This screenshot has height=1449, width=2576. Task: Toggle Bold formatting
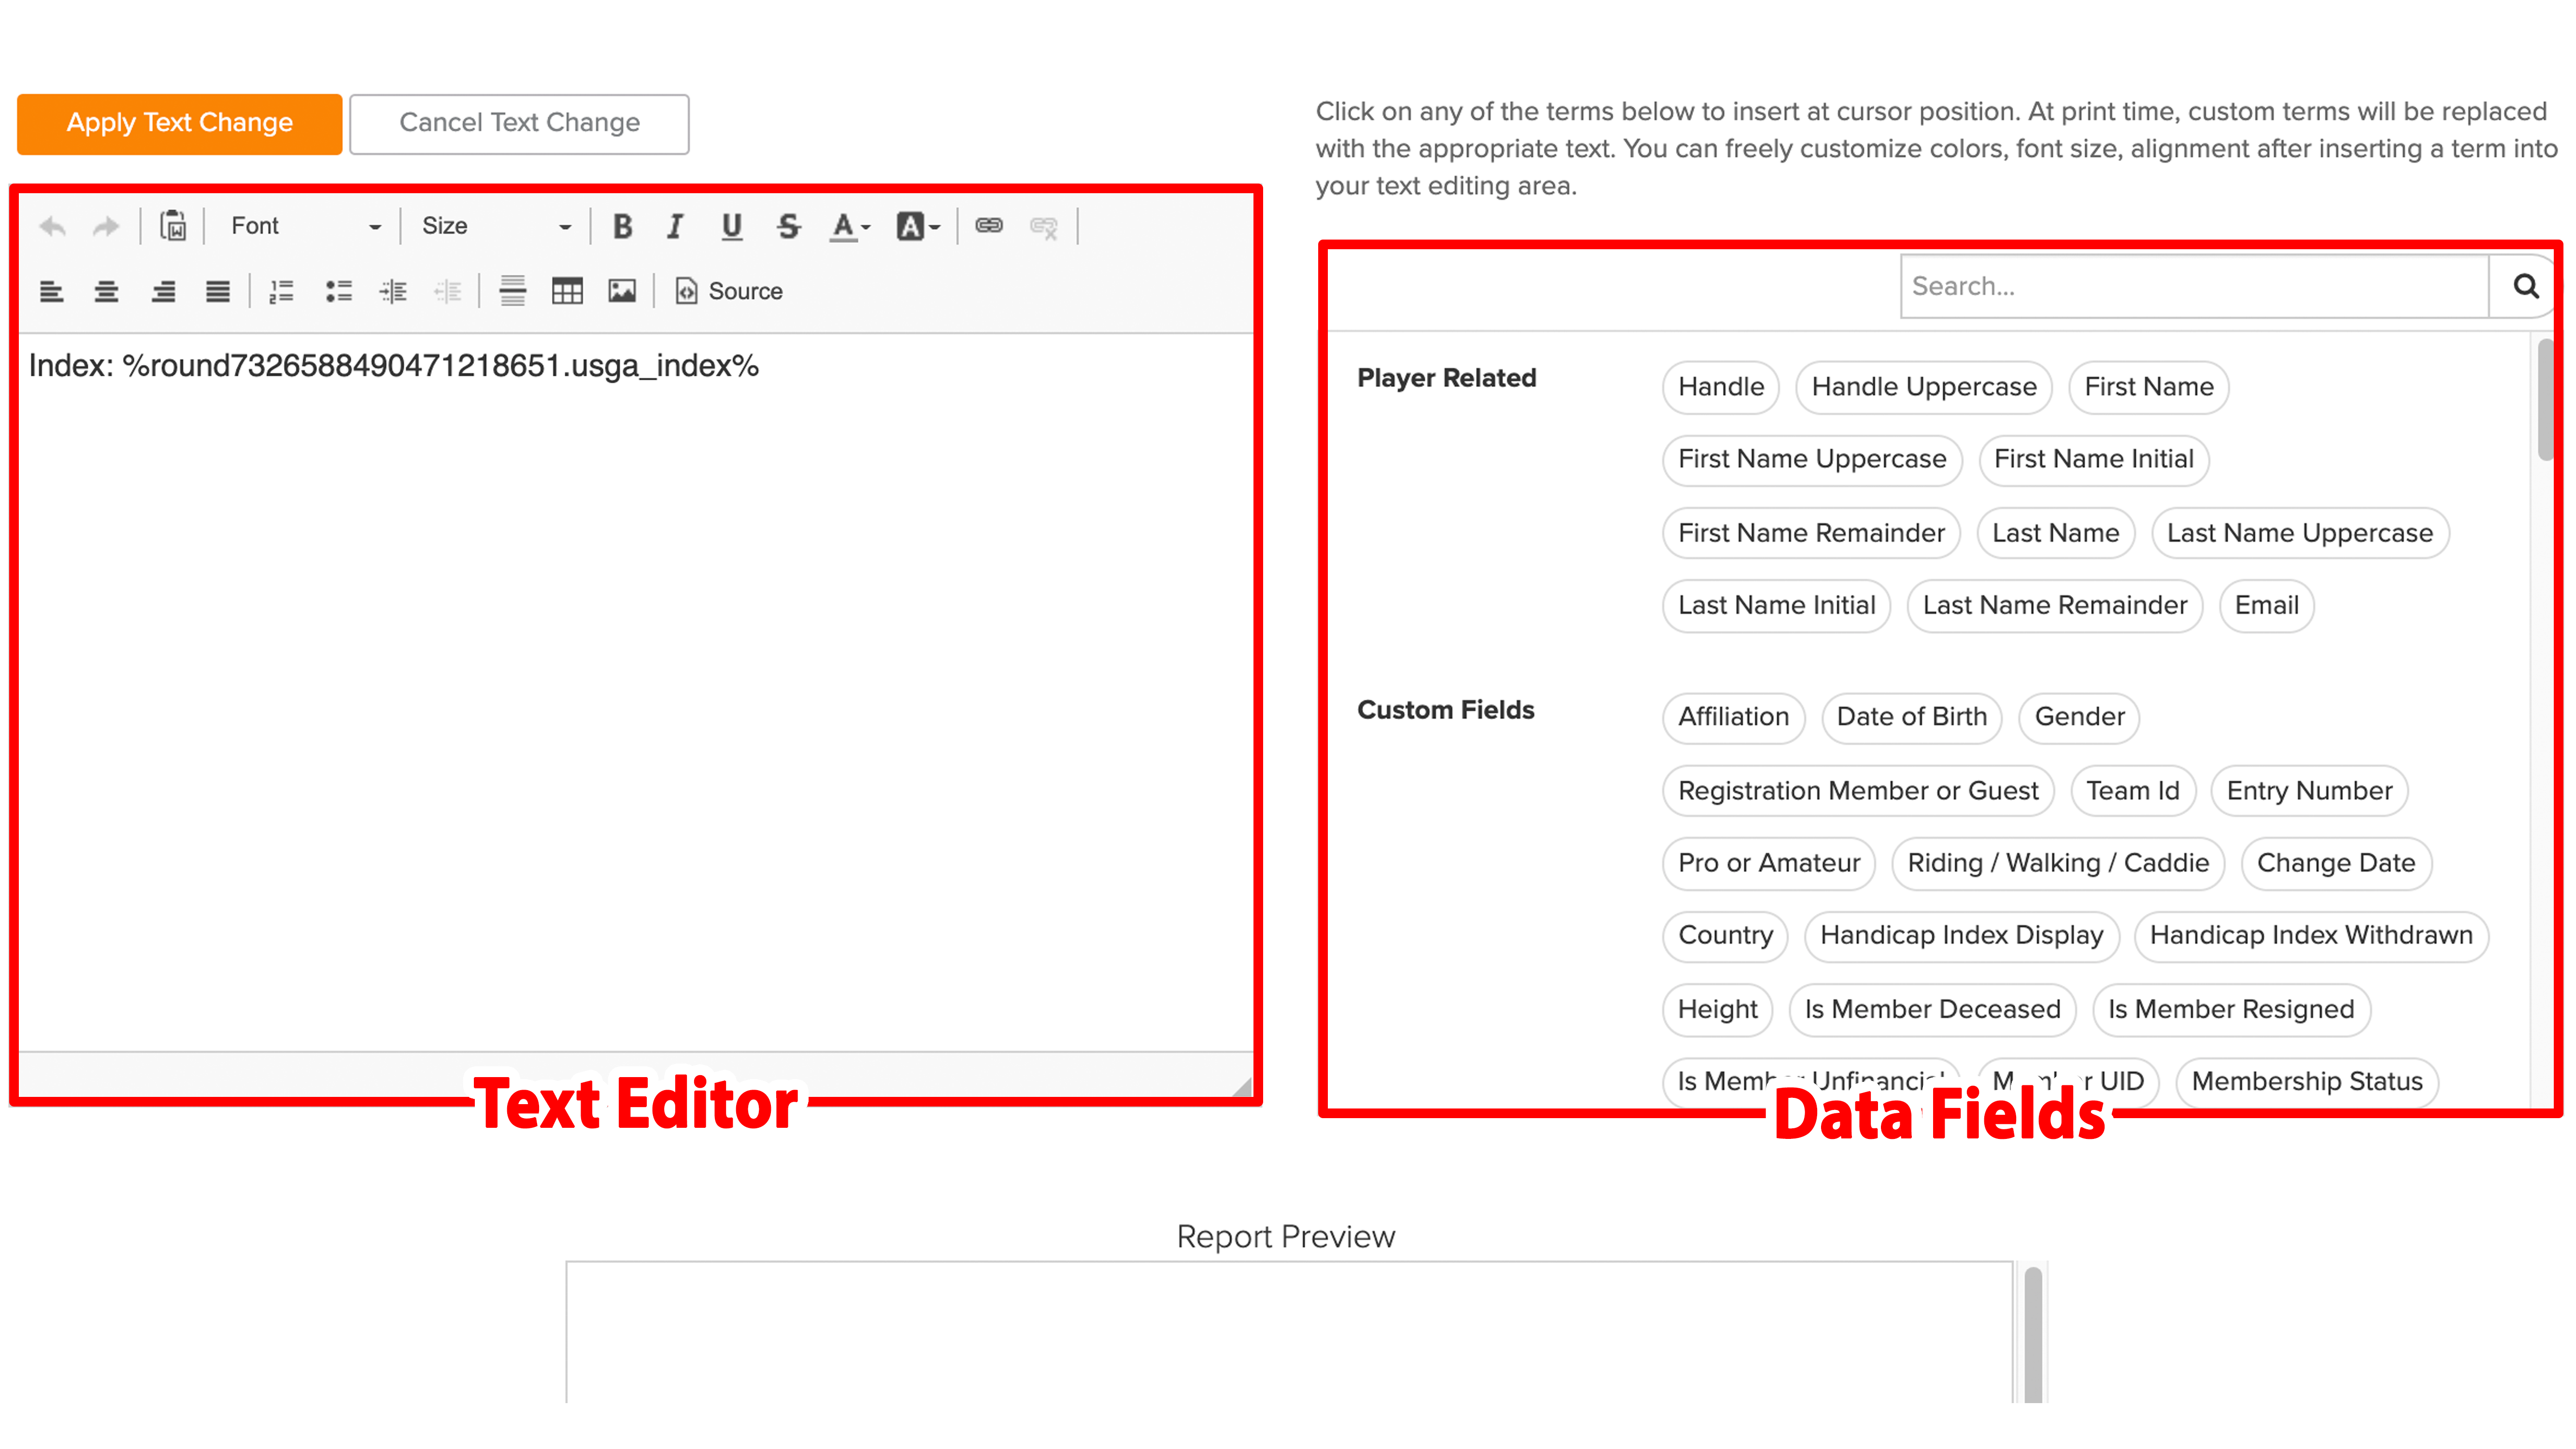[622, 226]
